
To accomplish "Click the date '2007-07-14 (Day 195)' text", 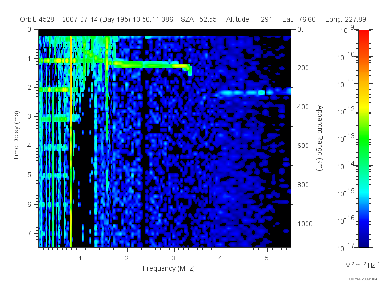I will tap(96, 19).
